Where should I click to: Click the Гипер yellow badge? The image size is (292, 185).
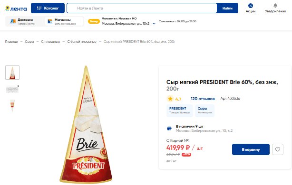[x=94, y=21]
